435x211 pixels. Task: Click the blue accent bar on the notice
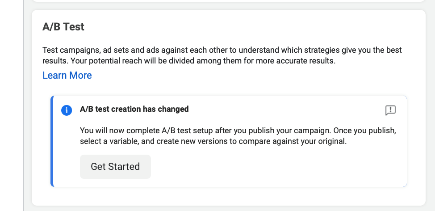point(52,141)
